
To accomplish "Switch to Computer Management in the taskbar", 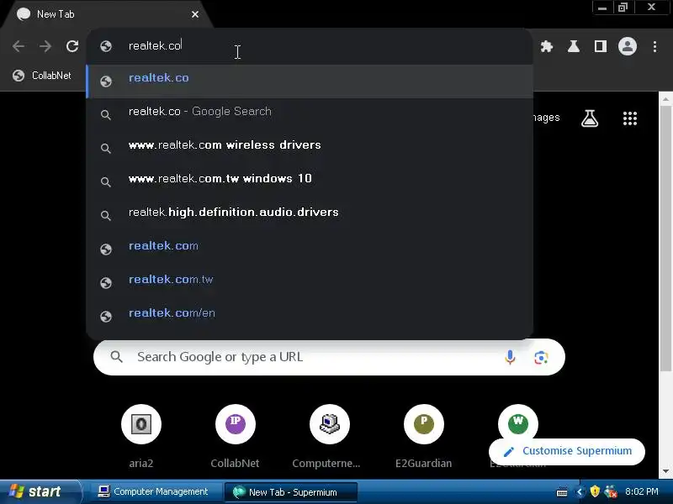I will 154,491.
